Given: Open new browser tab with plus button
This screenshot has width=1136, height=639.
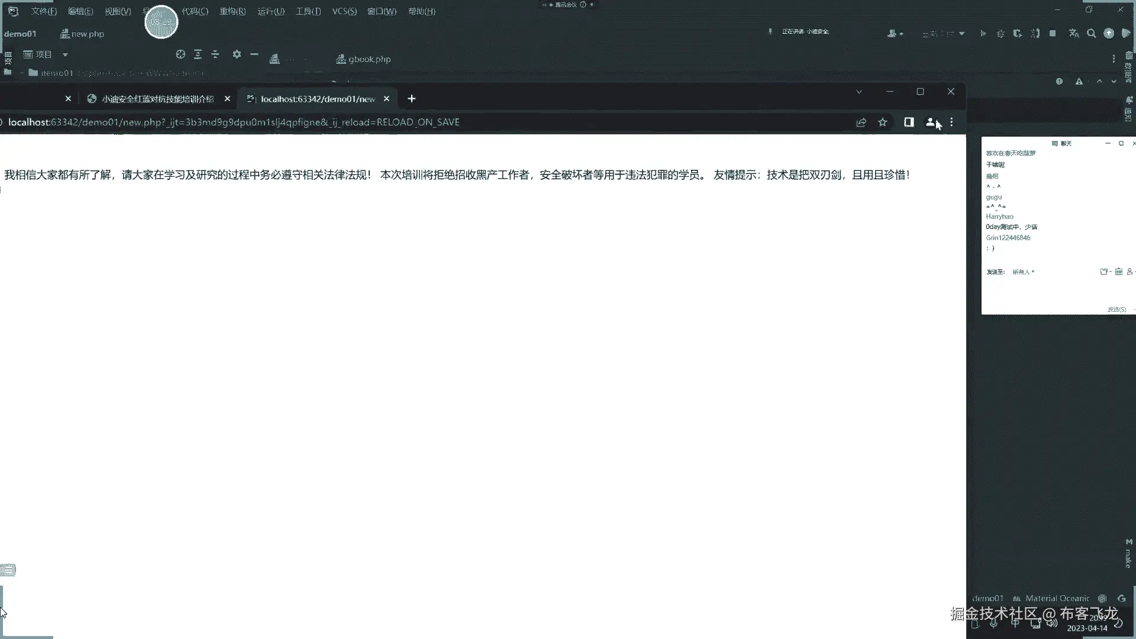Looking at the screenshot, I should click(x=412, y=99).
